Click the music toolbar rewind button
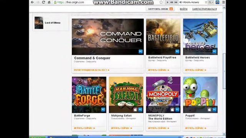Image resolution: width=246 pixels, height=138 pixels. pos(172,2)
